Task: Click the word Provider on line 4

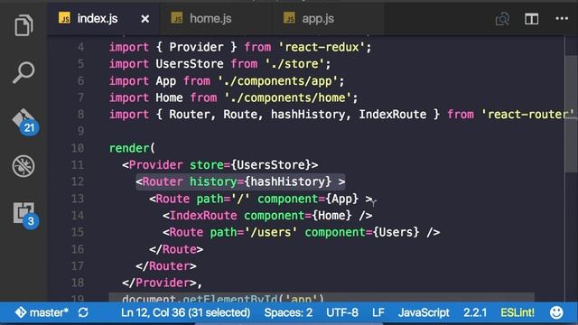Action: tap(196, 47)
